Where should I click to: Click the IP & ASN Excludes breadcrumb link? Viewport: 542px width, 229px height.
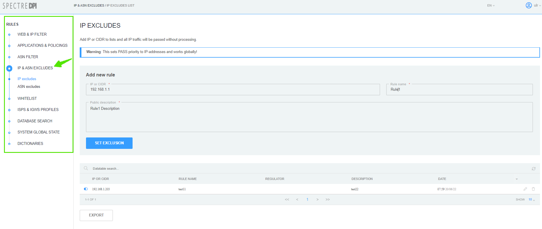tap(89, 5)
